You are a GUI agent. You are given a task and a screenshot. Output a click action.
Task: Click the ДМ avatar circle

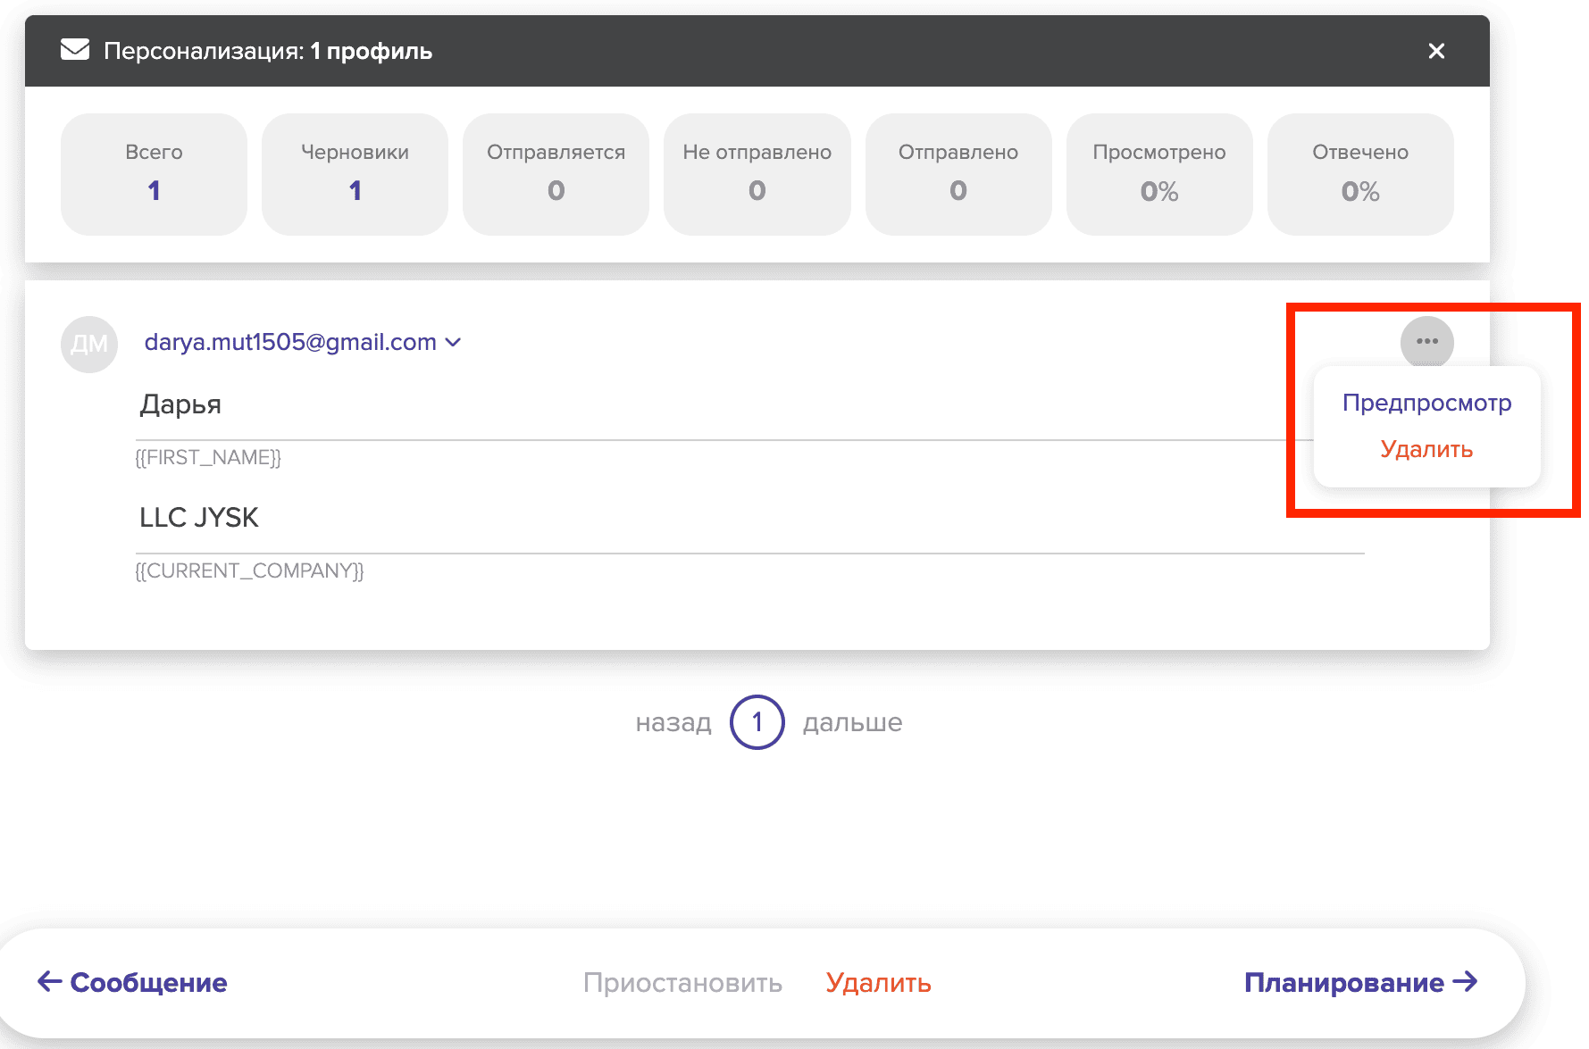tap(89, 344)
